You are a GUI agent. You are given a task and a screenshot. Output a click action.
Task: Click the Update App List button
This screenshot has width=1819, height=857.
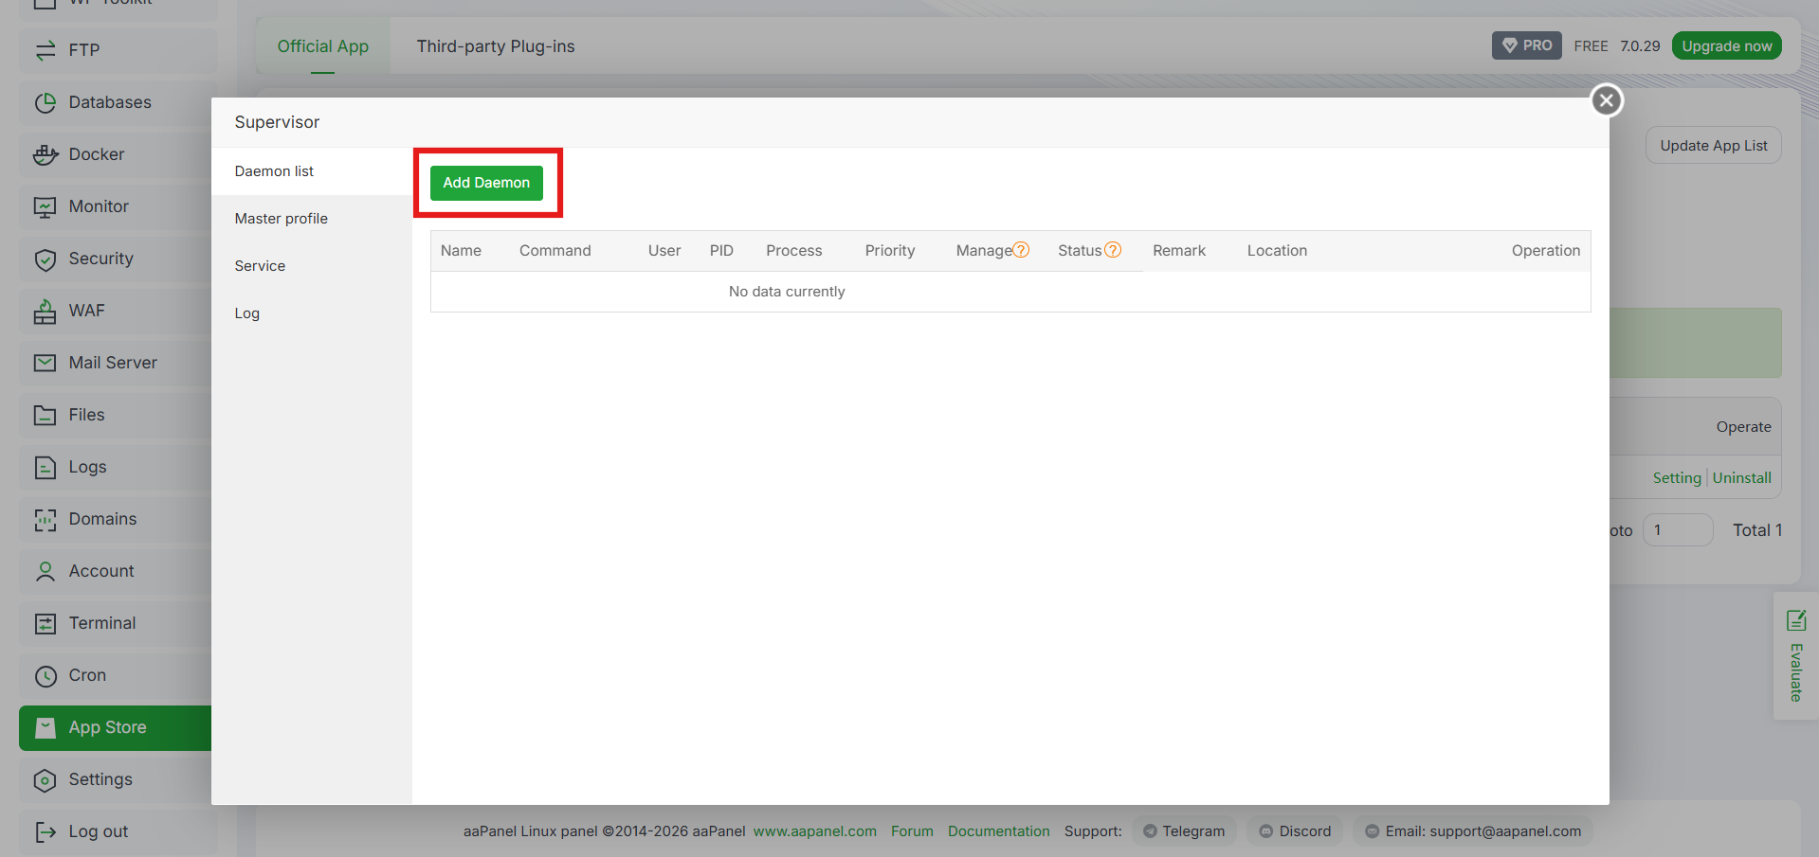(1714, 146)
